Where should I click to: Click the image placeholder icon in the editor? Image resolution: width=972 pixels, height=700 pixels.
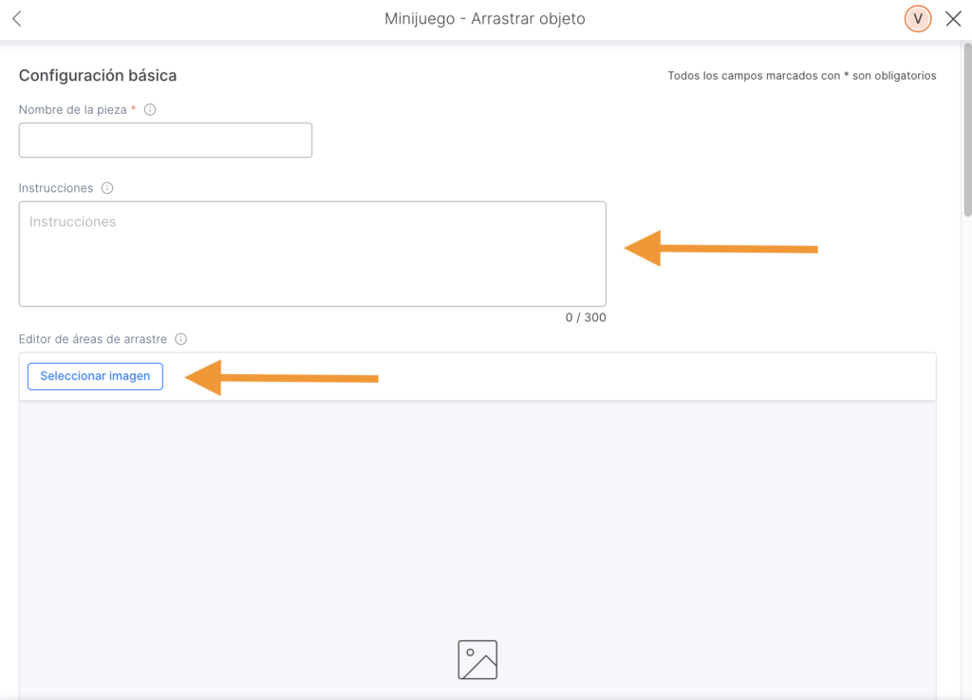(477, 660)
